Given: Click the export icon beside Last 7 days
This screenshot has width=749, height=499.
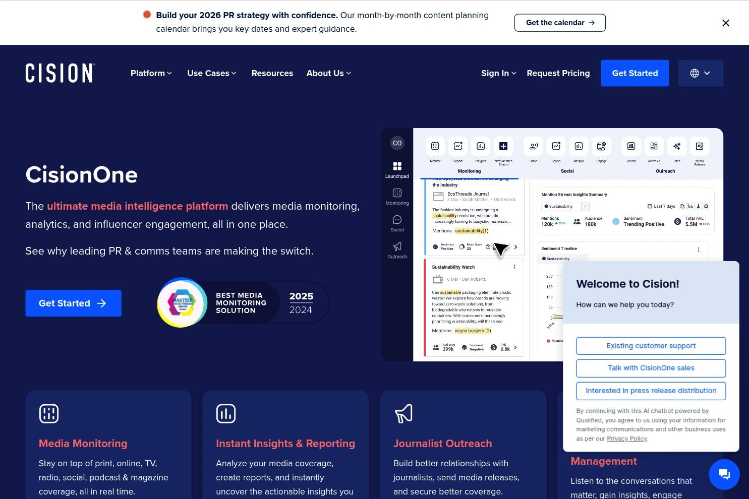Looking at the screenshot, I should tap(682, 206).
